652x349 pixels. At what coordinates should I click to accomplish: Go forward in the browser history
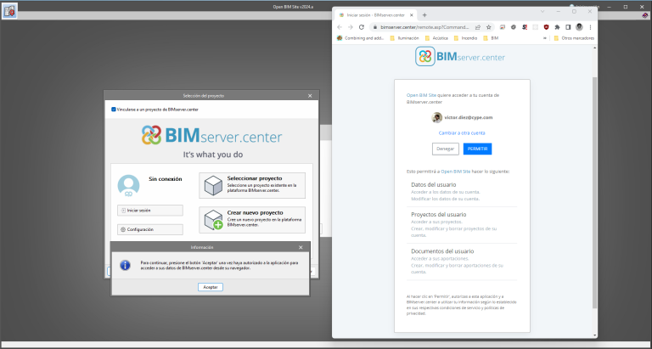coord(350,27)
